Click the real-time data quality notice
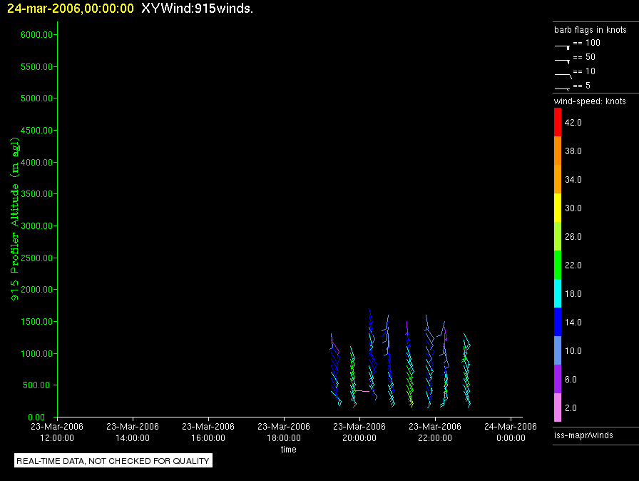Viewport: 639px width, 481px height. point(113,460)
